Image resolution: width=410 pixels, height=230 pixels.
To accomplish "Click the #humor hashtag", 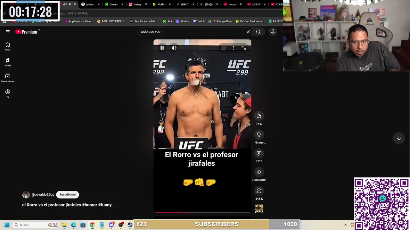I will tap(89, 205).
